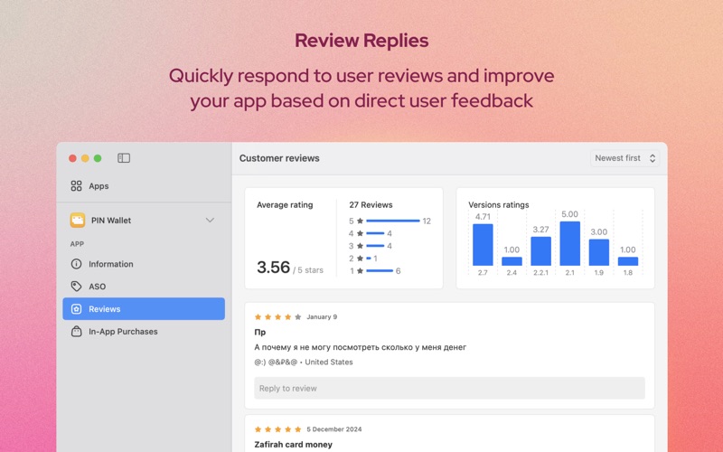Click the version 2.1 rating bar

point(570,243)
